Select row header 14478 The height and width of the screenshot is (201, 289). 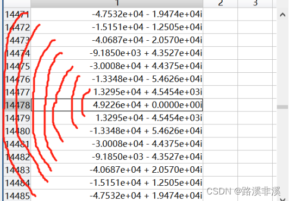(17, 105)
